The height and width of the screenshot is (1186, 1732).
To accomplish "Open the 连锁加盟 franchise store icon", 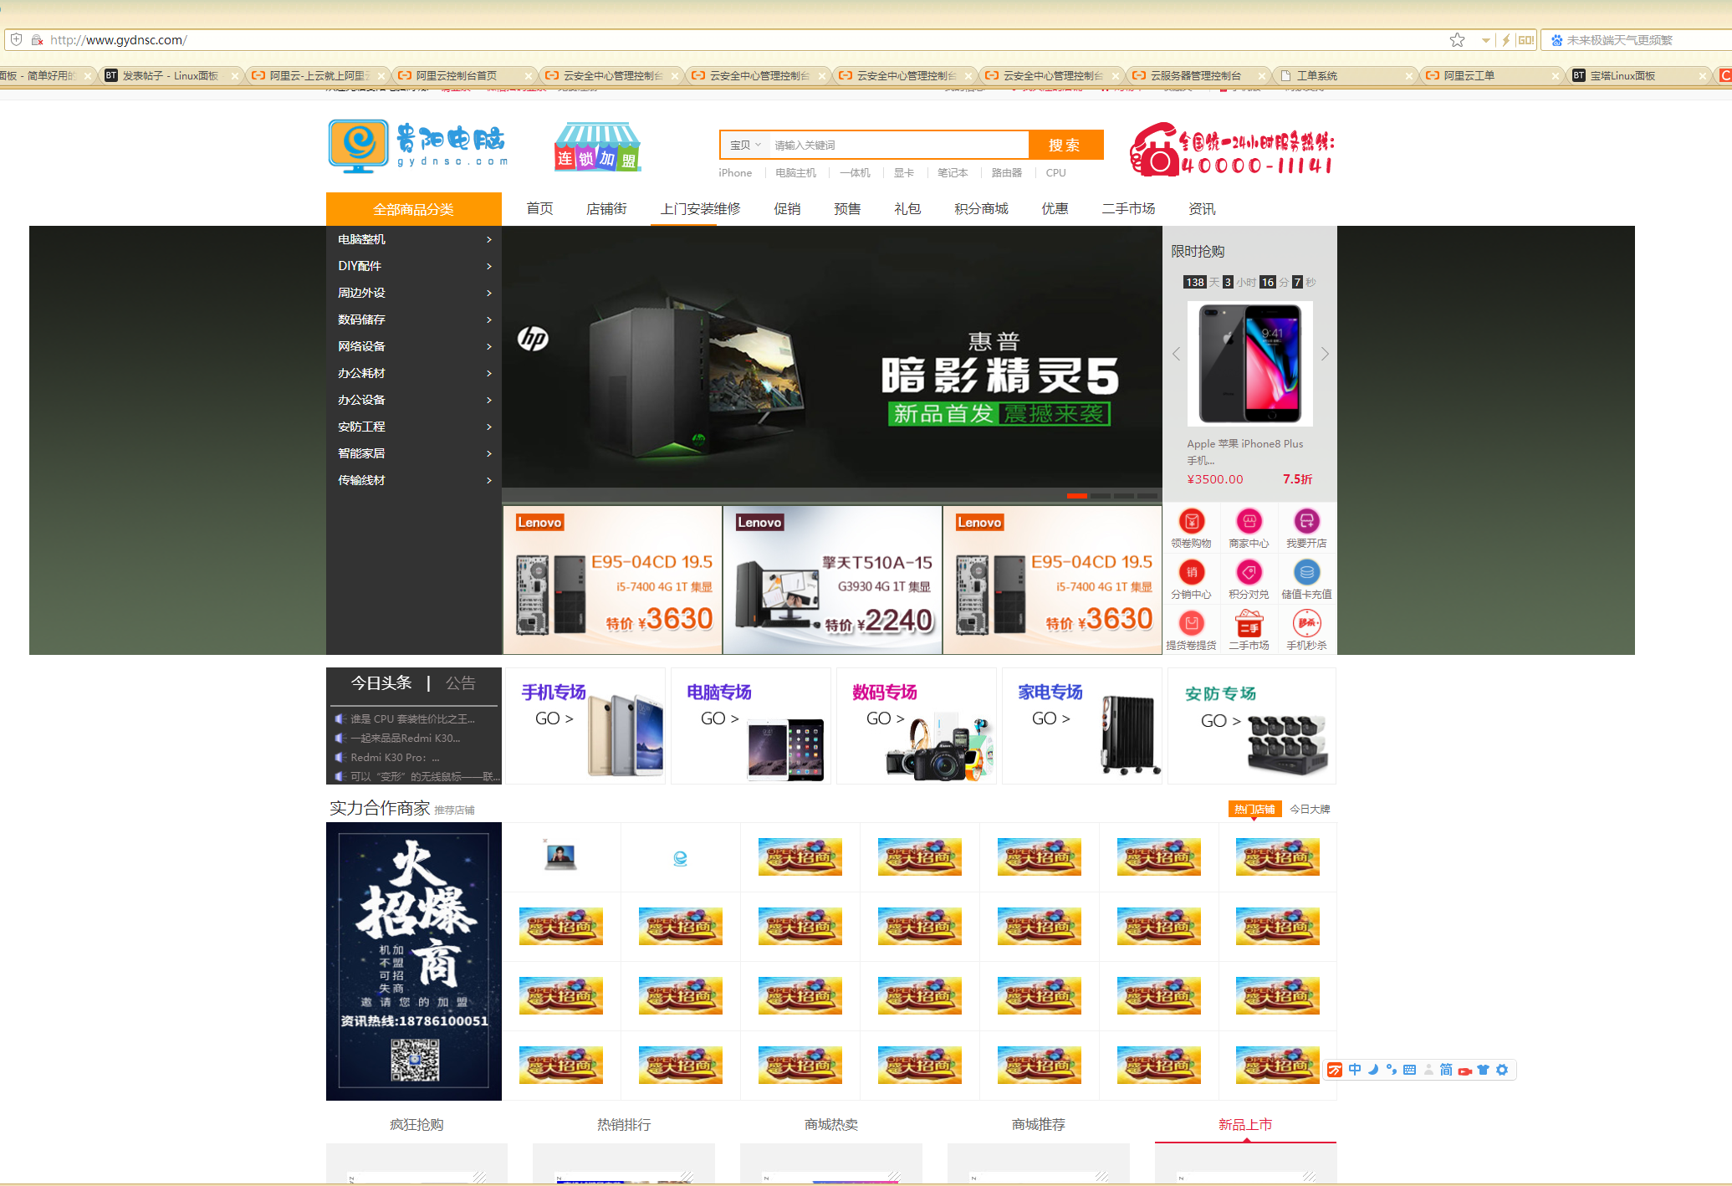I will [598, 146].
